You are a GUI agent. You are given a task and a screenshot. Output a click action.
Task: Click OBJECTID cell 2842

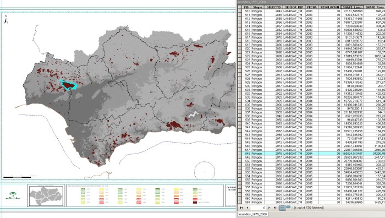[x=273, y=11]
